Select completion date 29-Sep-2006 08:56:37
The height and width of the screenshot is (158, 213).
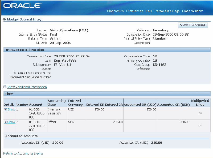171,35
